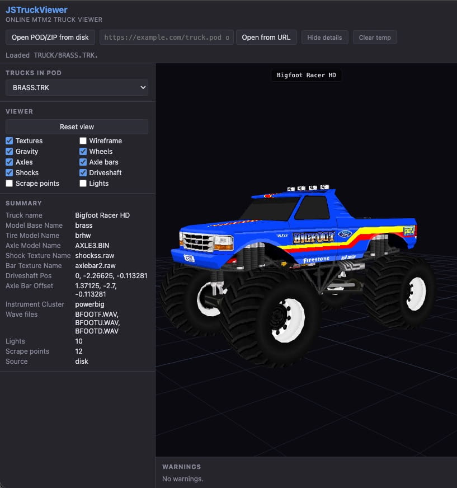Click the Tire Model Name value 'brhw'
The image size is (457, 488).
pos(83,235)
